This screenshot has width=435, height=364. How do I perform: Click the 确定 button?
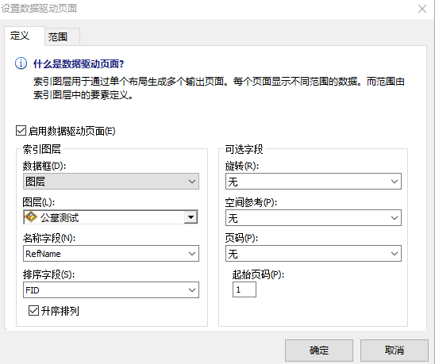click(319, 351)
